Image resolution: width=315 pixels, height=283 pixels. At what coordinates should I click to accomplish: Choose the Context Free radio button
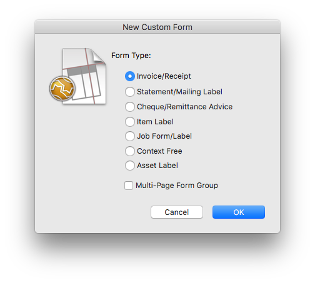pos(130,151)
